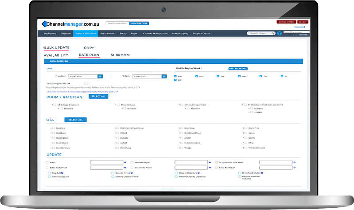Image resolution: width=354 pixels, height=210 pixels.
Task: Switch to the Rate Plan tab
Action: (89, 55)
